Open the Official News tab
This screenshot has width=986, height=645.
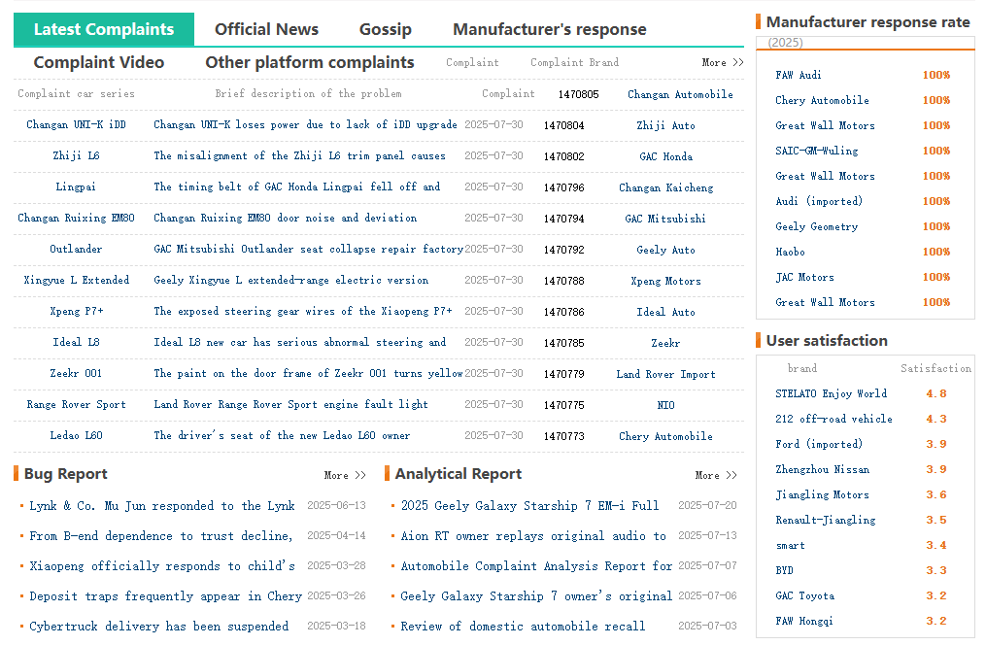click(266, 29)
